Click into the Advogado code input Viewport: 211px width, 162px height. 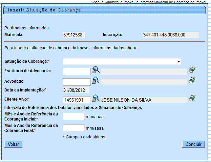point(77,82)
